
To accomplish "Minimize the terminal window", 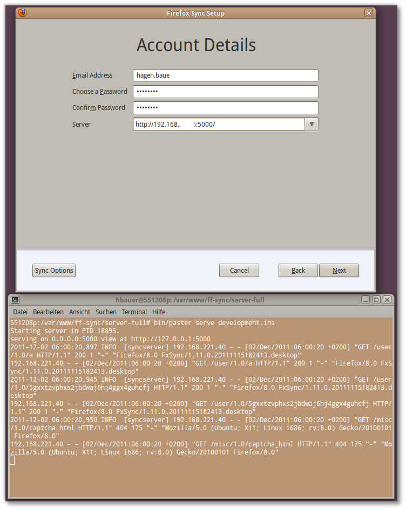I will pyautogui.click(x=366, y=300).
